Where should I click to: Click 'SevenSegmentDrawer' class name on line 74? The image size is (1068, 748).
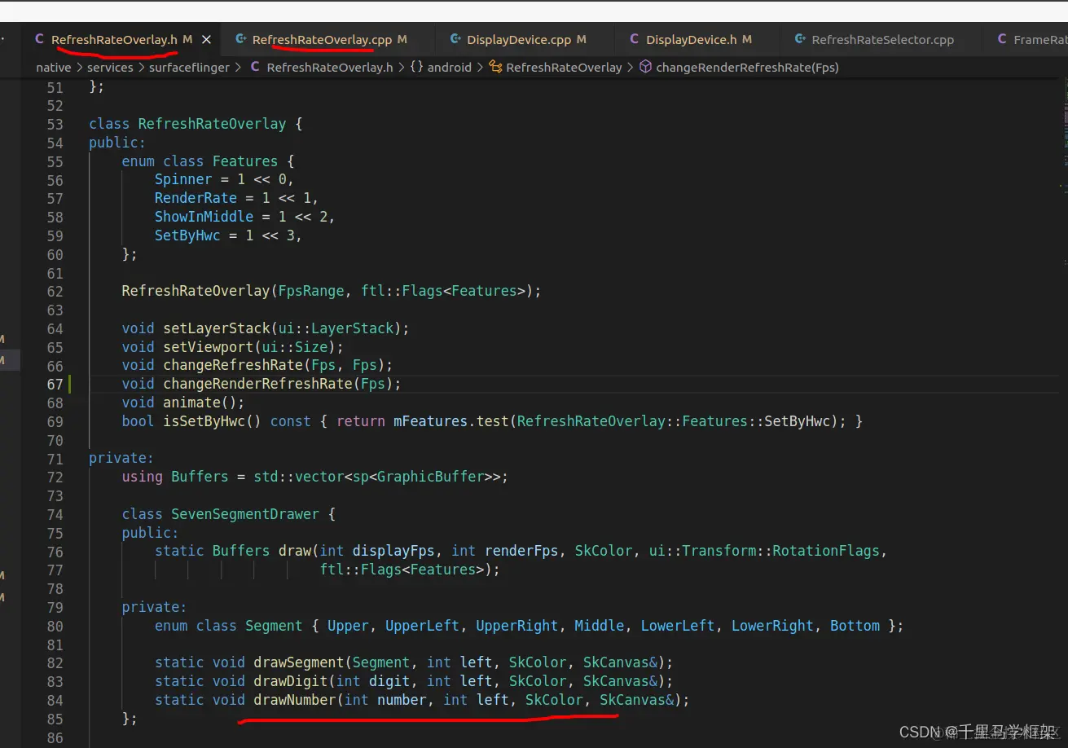(x=245, y=514)
